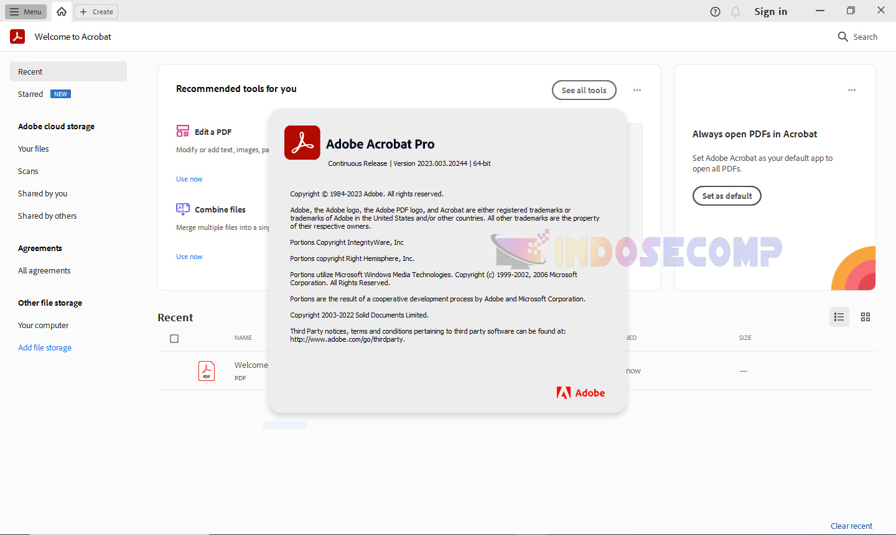The image size is (896, 535).
Task: Open the Starred section
Action: click(30, 94)
